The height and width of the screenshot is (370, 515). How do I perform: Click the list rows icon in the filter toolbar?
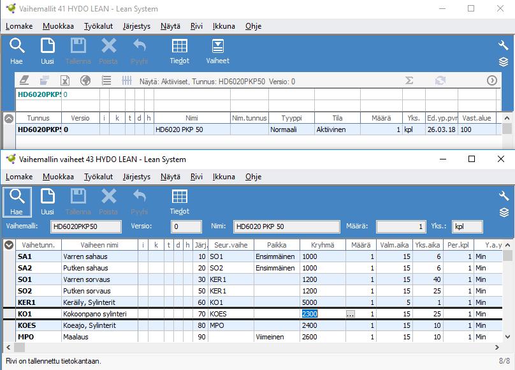106,80
